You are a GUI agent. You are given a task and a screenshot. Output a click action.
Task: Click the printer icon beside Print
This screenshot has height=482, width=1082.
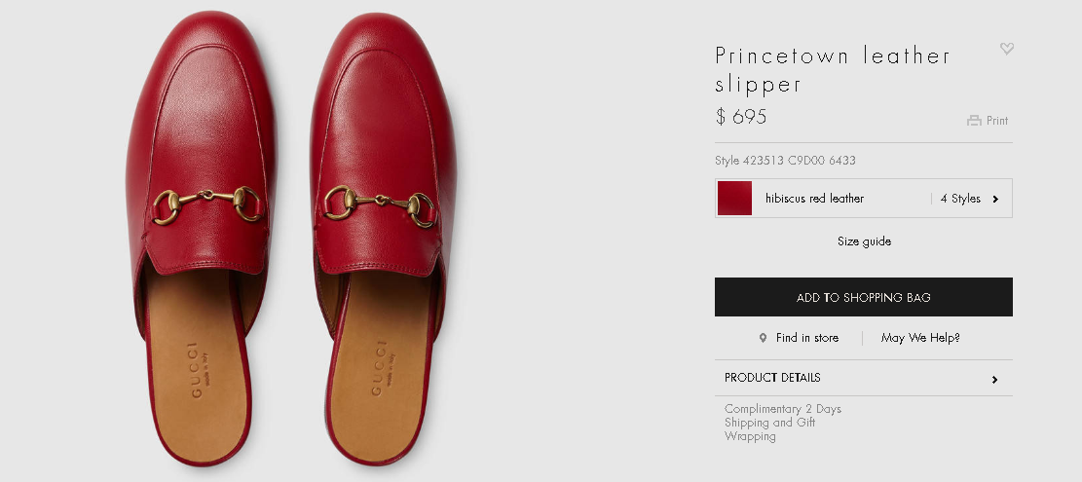click(974, 121)
